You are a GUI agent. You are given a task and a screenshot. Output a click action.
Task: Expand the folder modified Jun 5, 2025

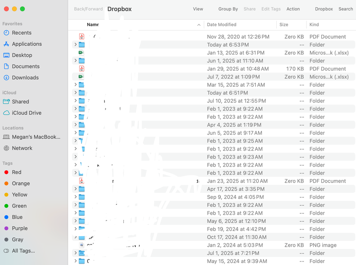coord(75,133)
